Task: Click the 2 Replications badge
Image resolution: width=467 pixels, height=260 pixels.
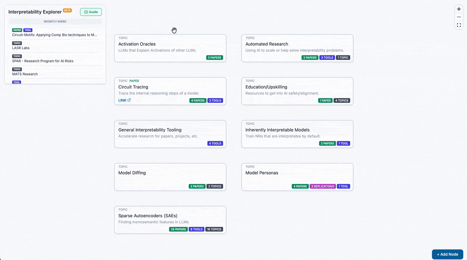Action: [x=323, y=186]
